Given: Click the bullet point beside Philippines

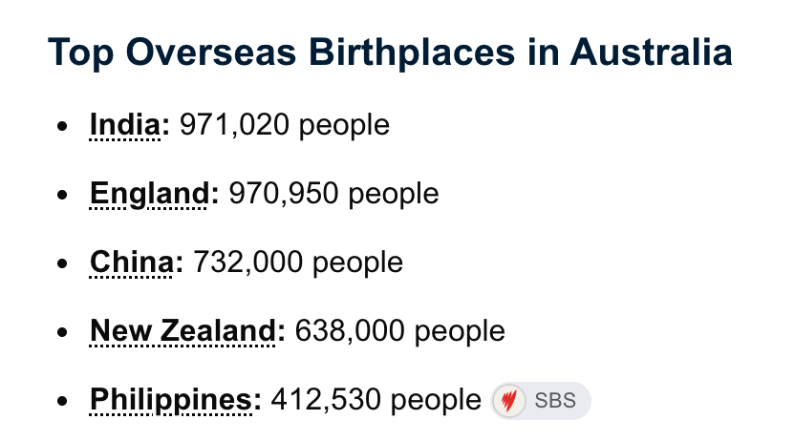Looking at the screenshot, I should pos(62,401).
